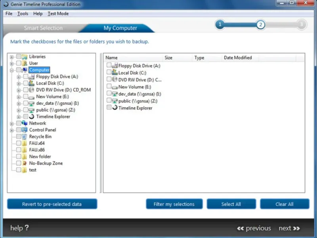Expand the Libraries tree node
The height and width of the screenshot is (238, 317).
(x=12, y=57)
